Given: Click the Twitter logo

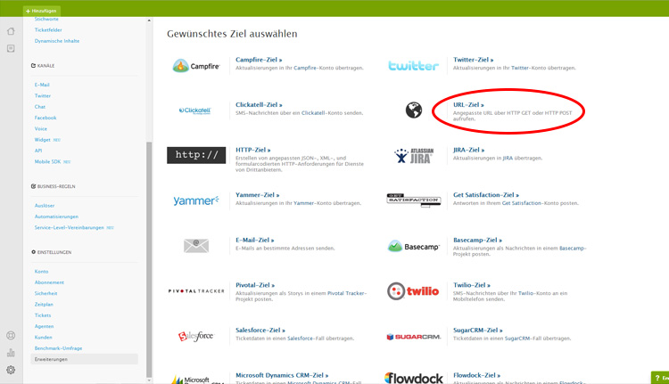Looking at the screenshot, I should [413, 65].
